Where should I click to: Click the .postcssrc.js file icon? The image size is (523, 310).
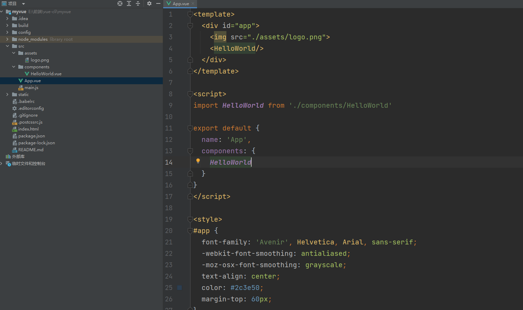click(x=15, y=122)
